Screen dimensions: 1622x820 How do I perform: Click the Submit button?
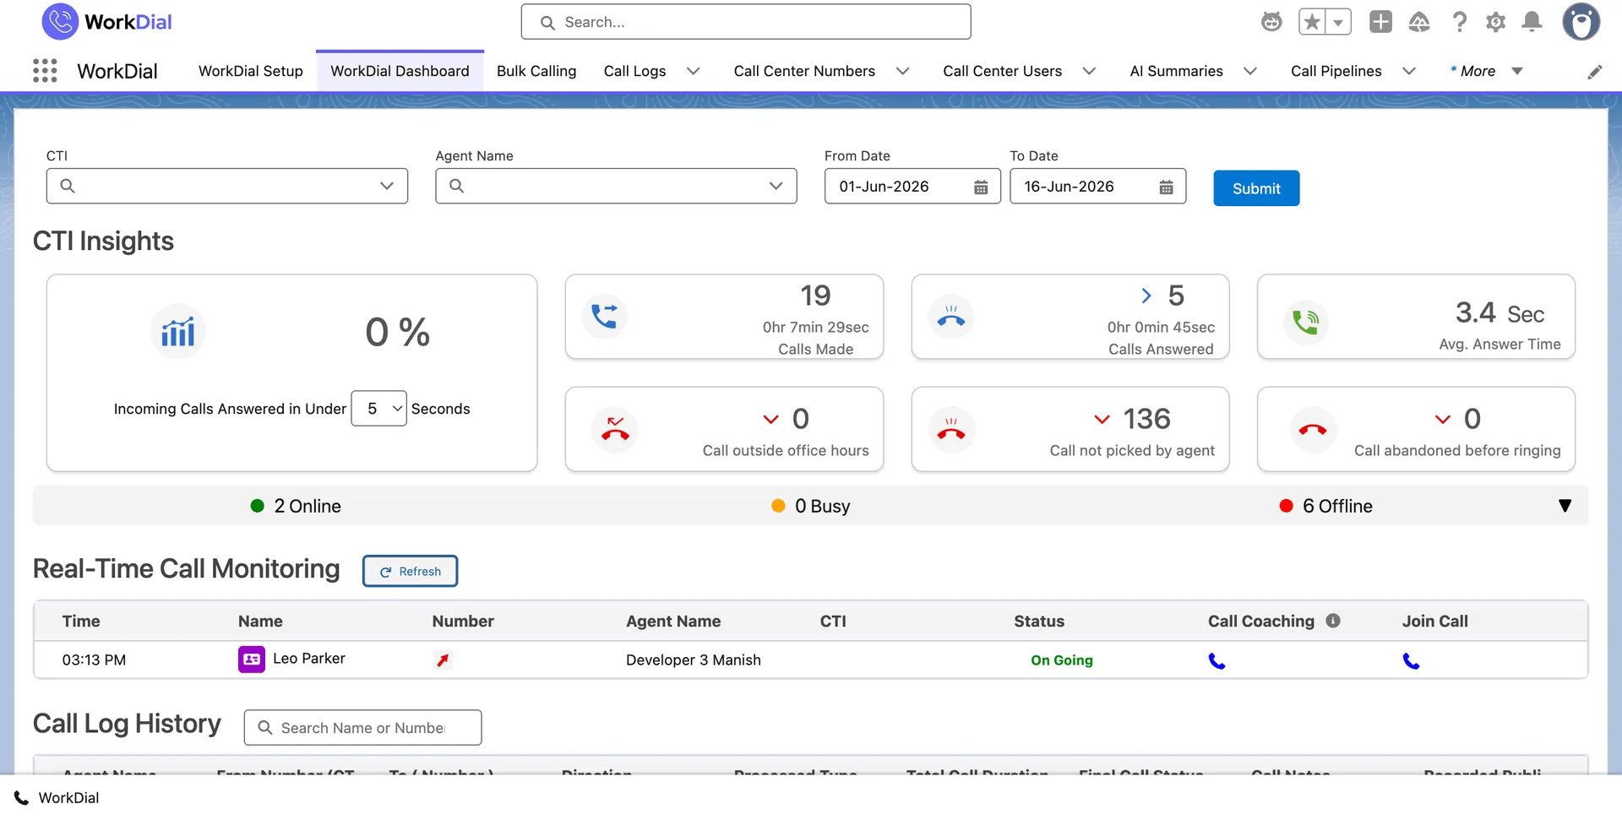tap(1256, 188)
